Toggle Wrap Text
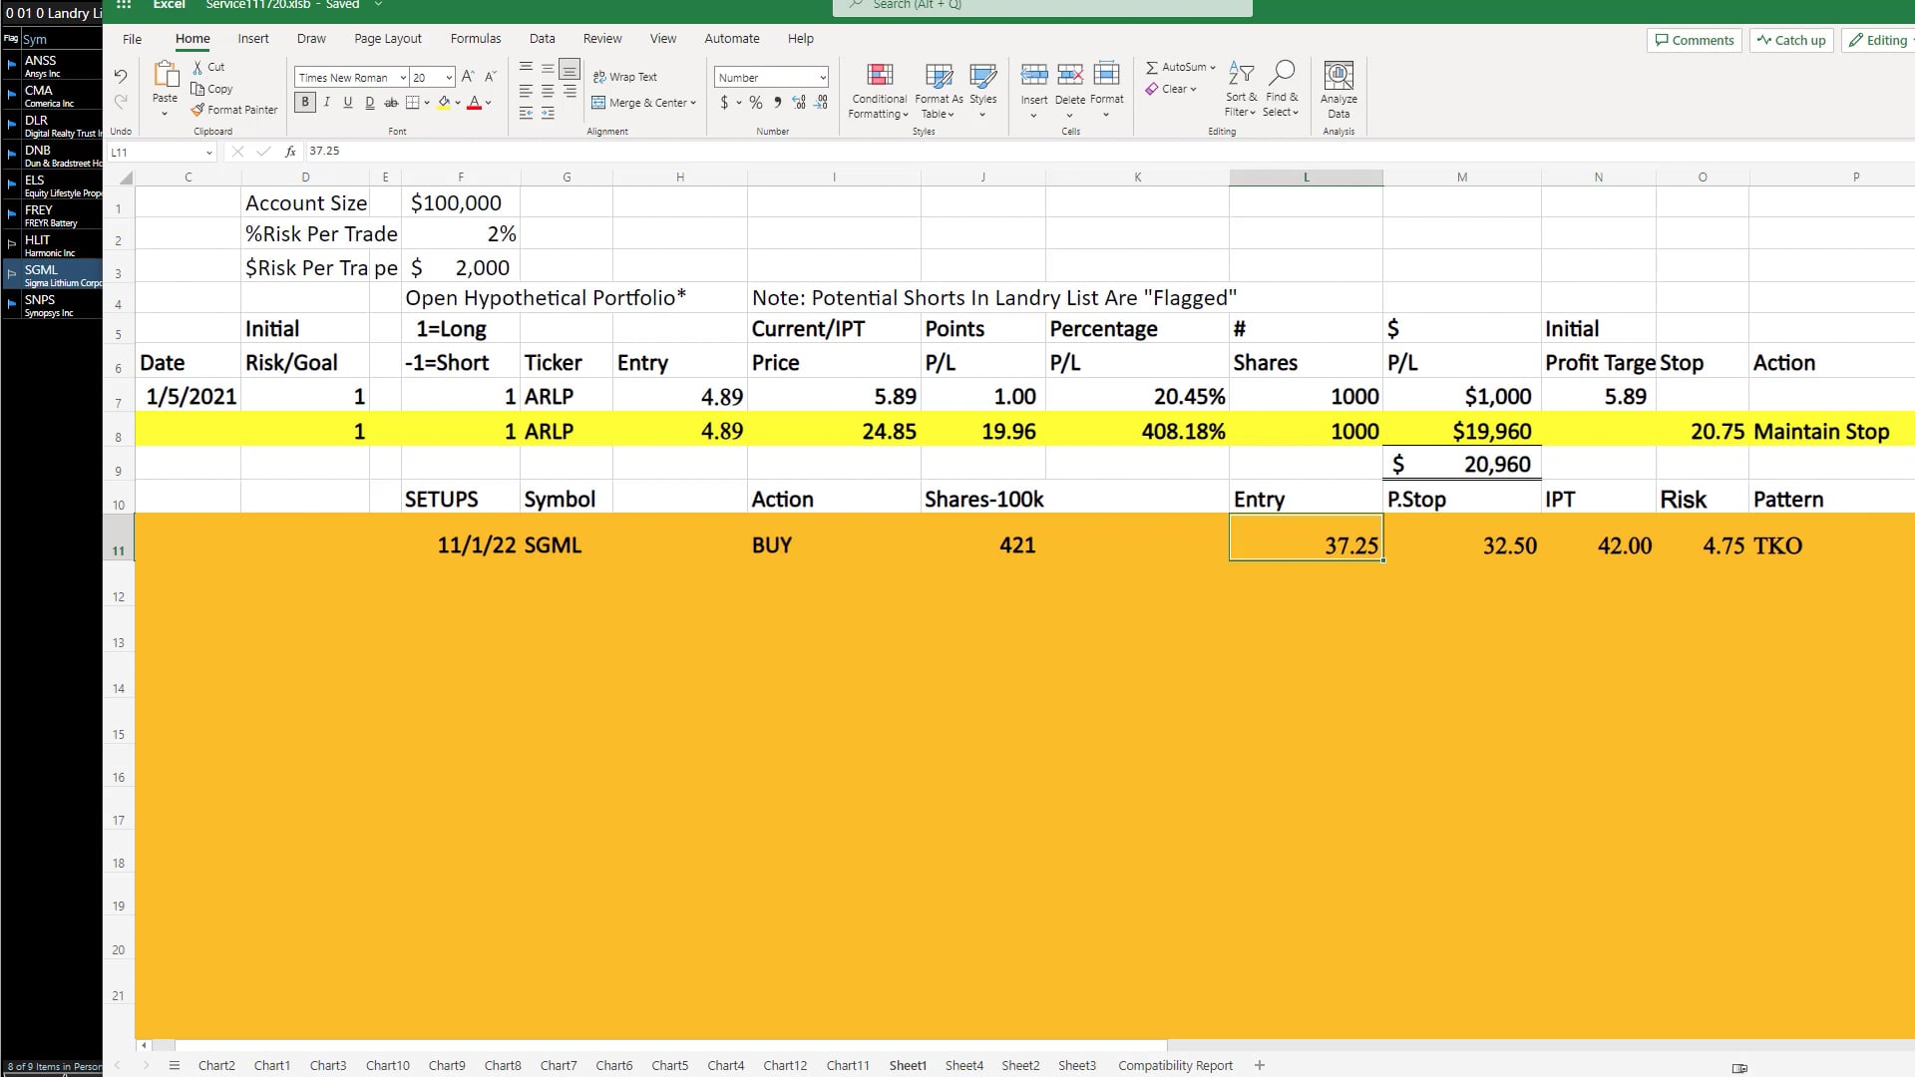This screenshot has width=1915, height=1077. pos(625,77)
